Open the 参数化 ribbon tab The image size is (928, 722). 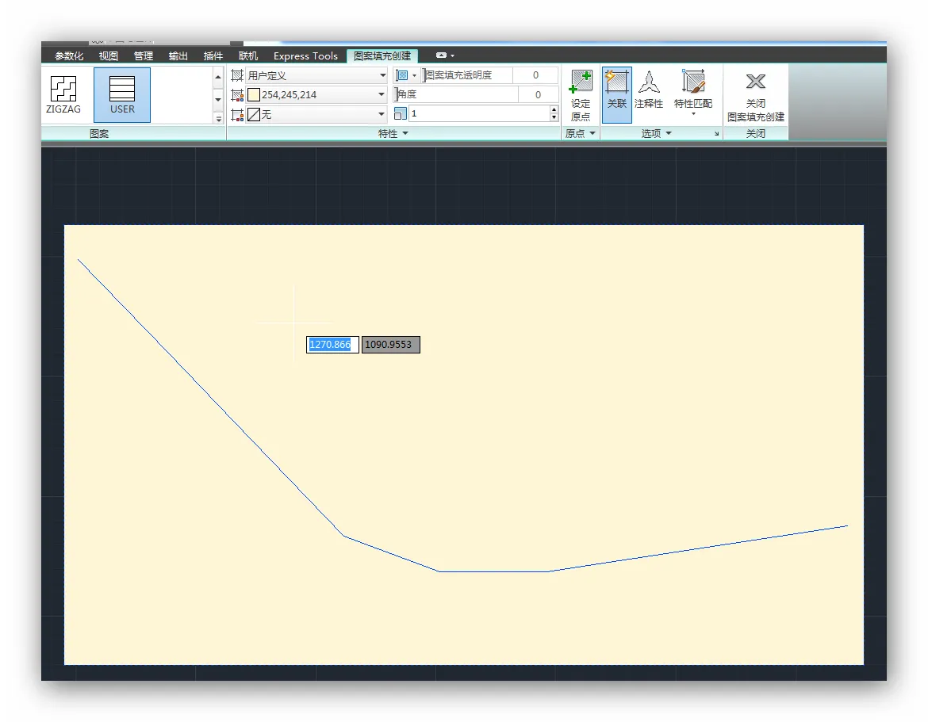click(69, 56)
